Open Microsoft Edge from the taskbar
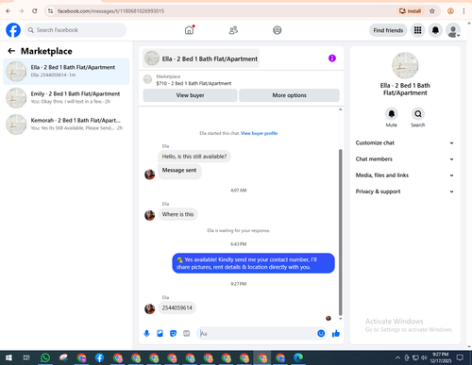 click(298, 357)
